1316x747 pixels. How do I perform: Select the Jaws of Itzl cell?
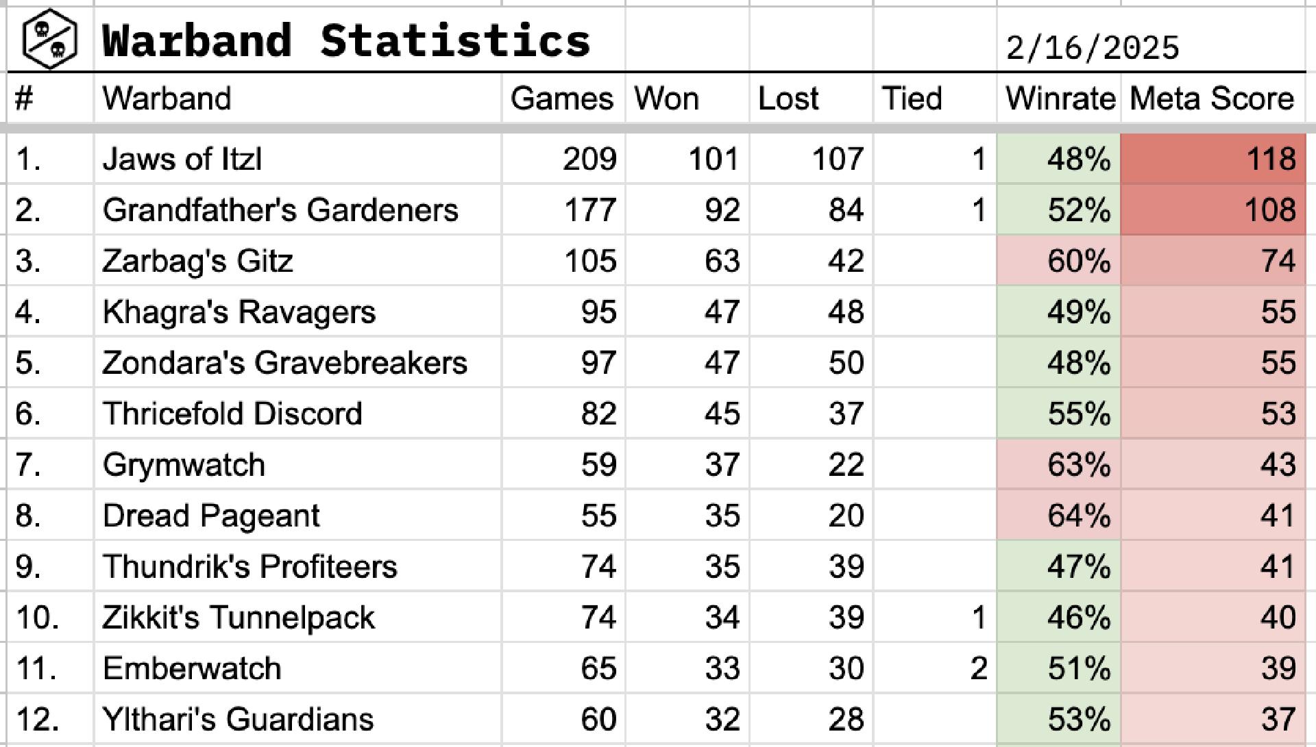pos(182,159)
